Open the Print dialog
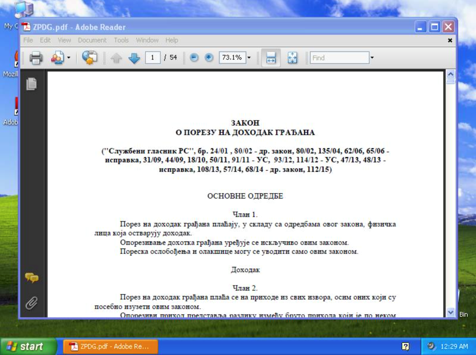Screen dimensions: 476x355 tap(35, 58)
